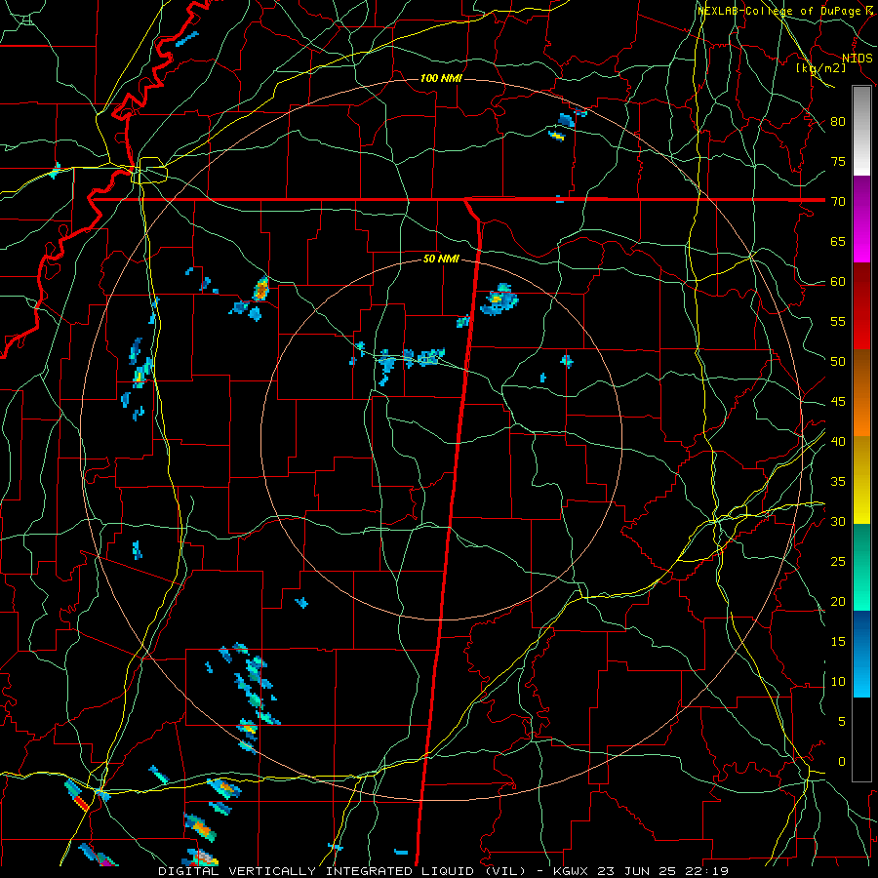Viewport: 878px width, 878px height.
Task: Select the 0 value on the VIL scale
Action: click(842, 762)
